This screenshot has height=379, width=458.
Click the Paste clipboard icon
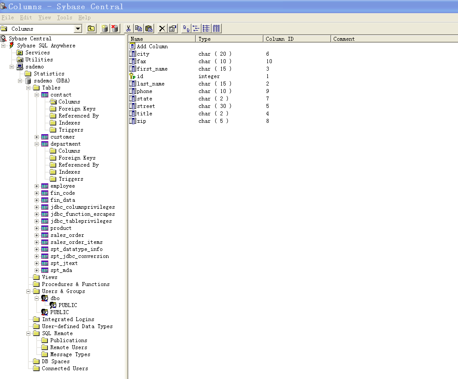149,29
